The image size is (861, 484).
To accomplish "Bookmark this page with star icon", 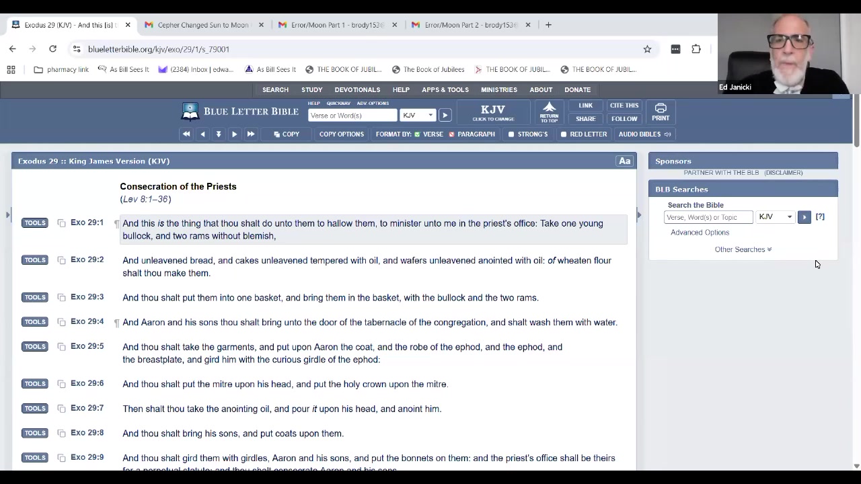I will pyautogui.click(x=647, y=49).
